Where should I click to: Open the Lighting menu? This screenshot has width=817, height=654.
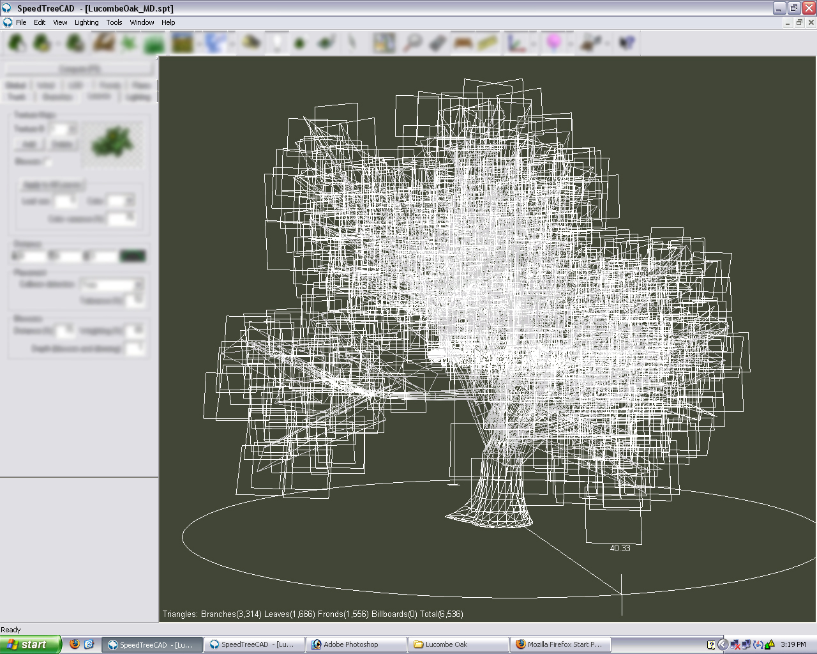(86, 22)
